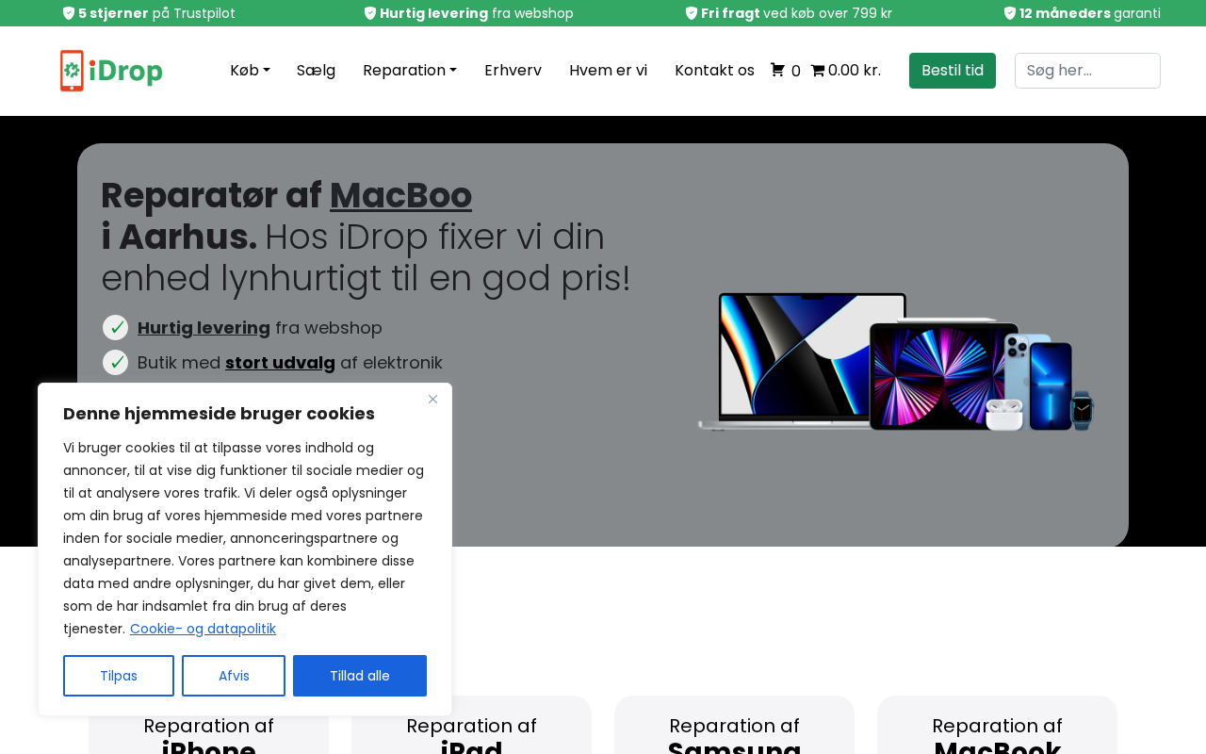1206x754 pixels.
Task: Open the Reparation af iPad card
Action: click(471, 725)
